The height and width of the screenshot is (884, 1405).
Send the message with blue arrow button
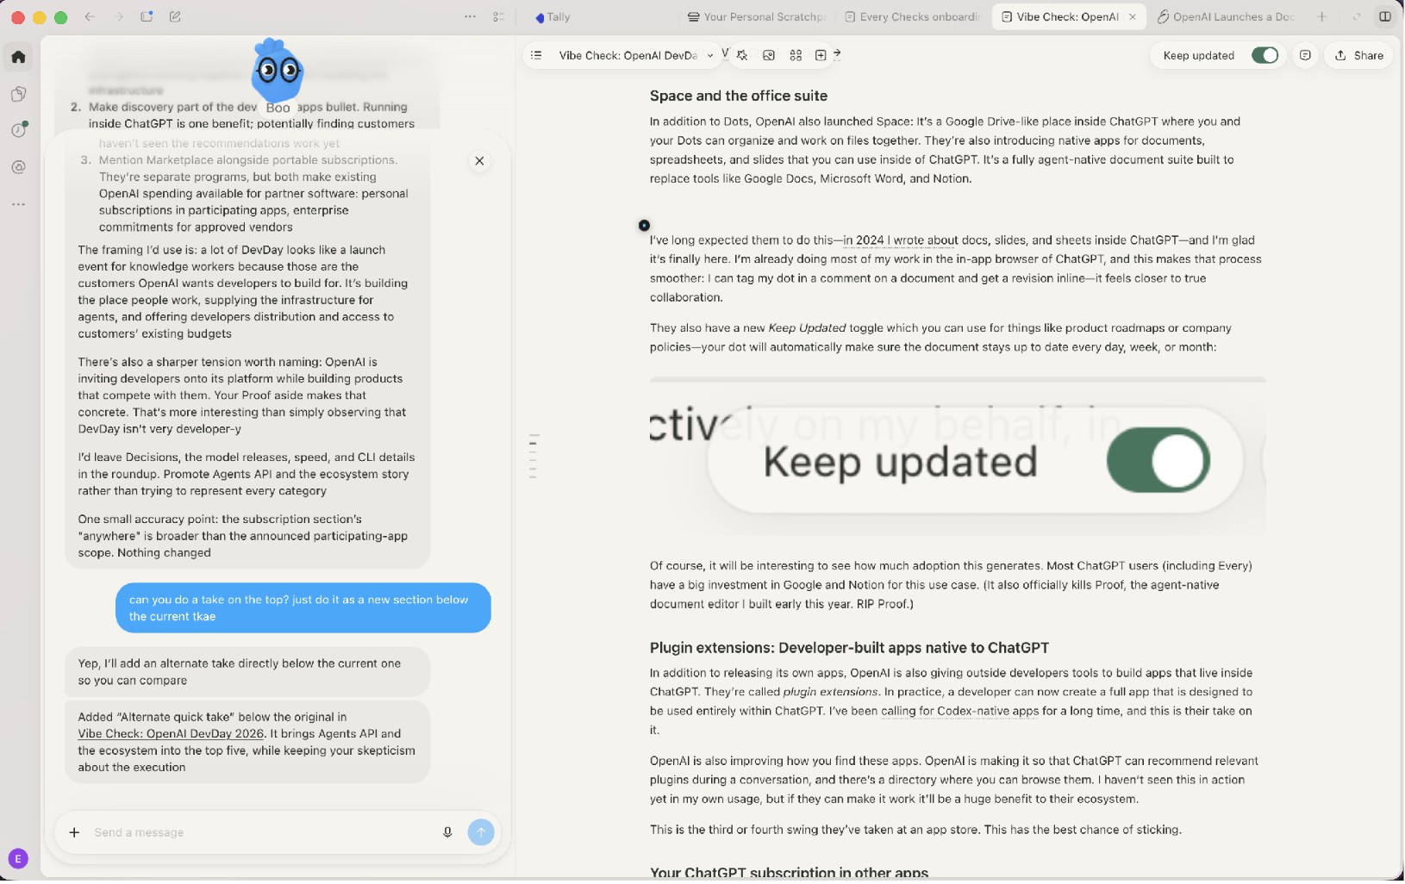point(481,833)
